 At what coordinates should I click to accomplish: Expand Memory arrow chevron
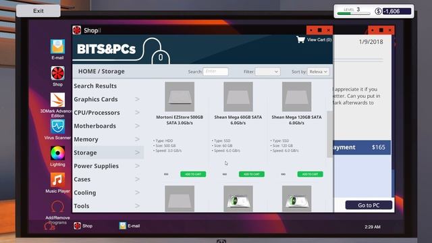click(x=137, y=139)
